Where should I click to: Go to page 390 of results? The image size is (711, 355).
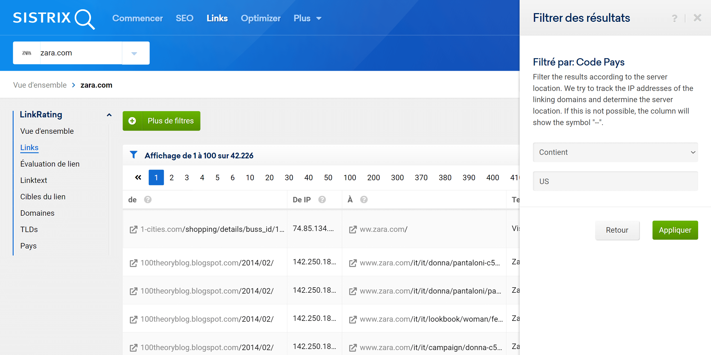(x=469, y=177)
